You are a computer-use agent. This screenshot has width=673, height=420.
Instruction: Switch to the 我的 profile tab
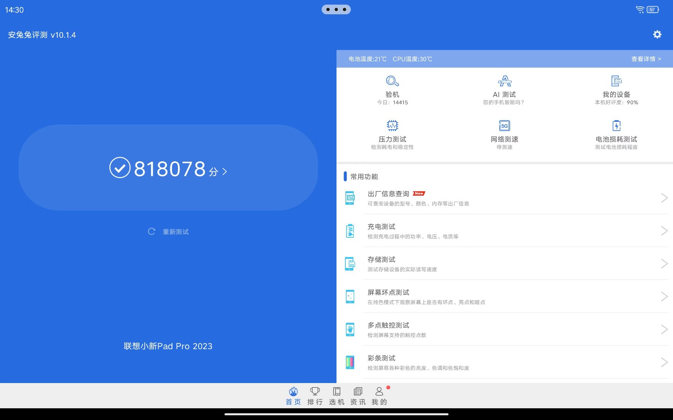click(x=379, y=396)
